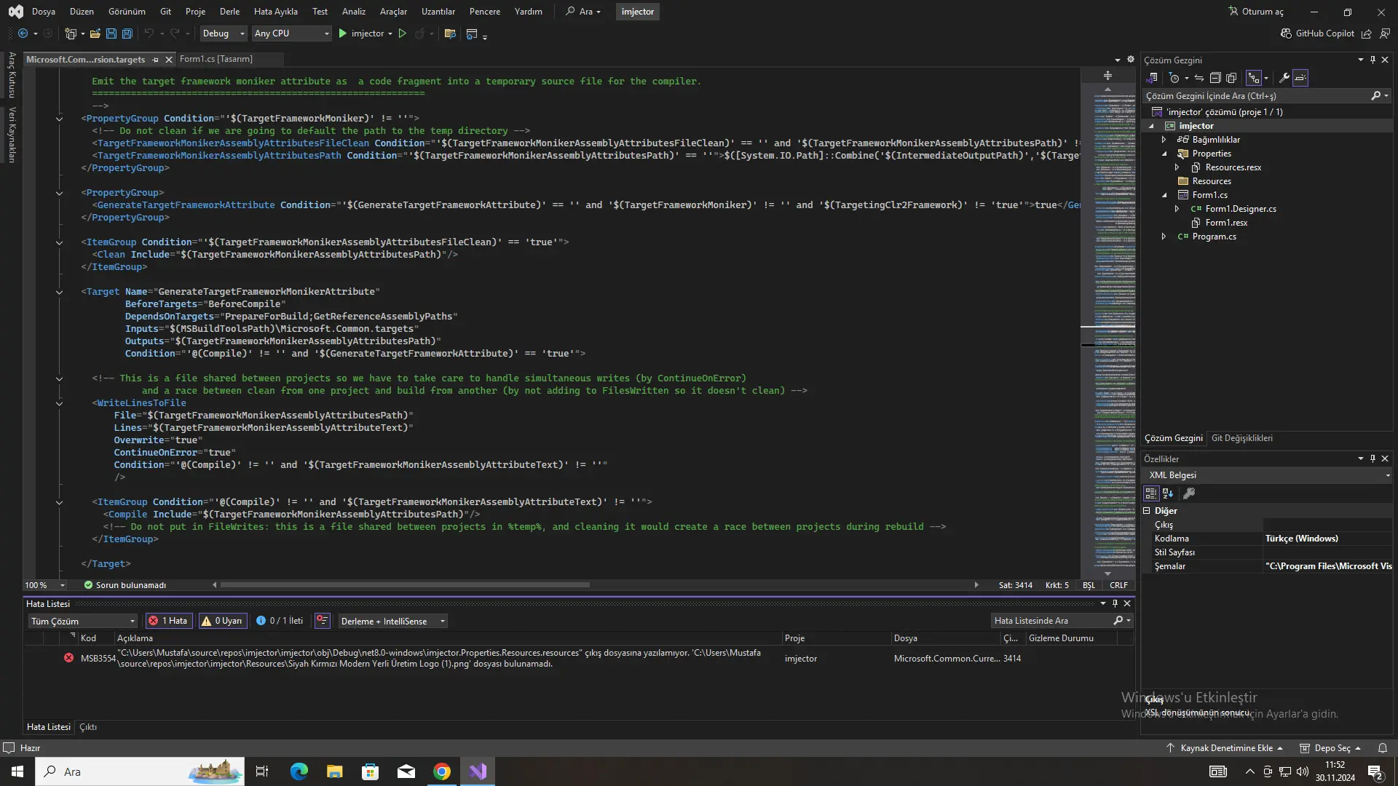Open the 100 % zoom dropdown
Image resolution: width=1398 pixels, height=786 pixels.
pyautogui.click(x=45, y=585)
